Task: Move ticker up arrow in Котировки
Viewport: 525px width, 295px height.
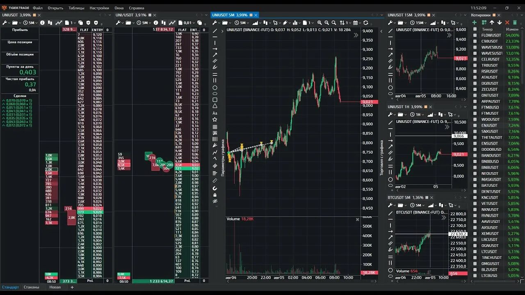Action: [x=492, y=23]
